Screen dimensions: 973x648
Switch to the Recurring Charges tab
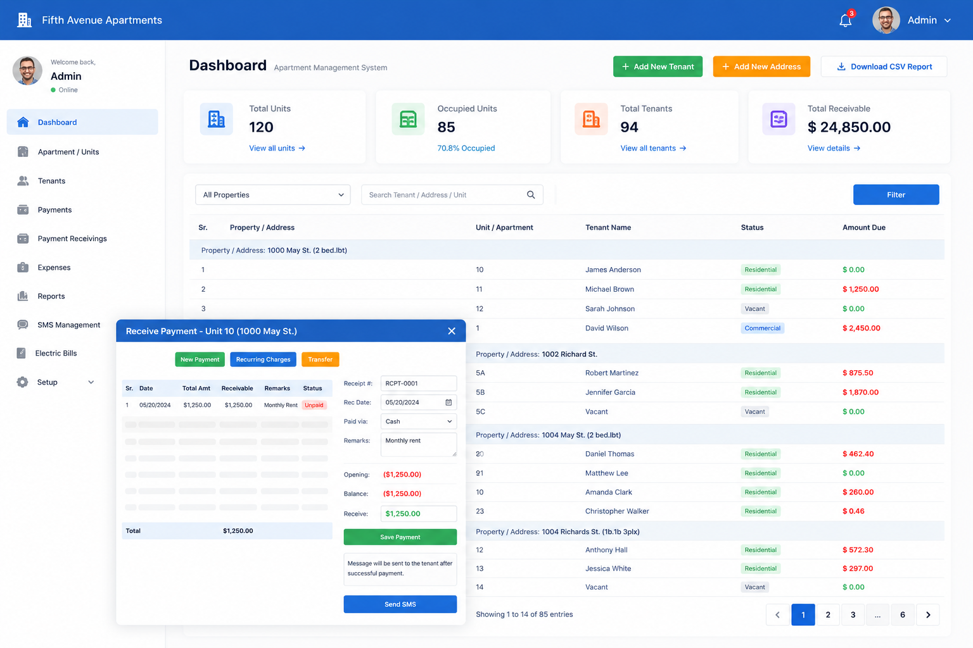click(263, 359)
